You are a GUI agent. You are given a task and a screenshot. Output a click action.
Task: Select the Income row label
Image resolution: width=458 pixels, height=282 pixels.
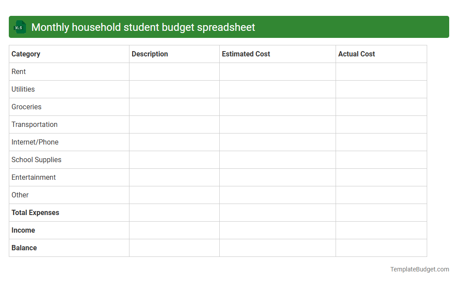point(23,230)
